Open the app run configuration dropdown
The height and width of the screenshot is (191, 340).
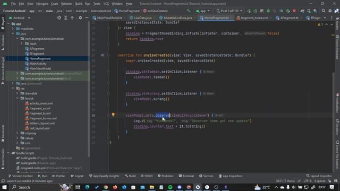203,11
